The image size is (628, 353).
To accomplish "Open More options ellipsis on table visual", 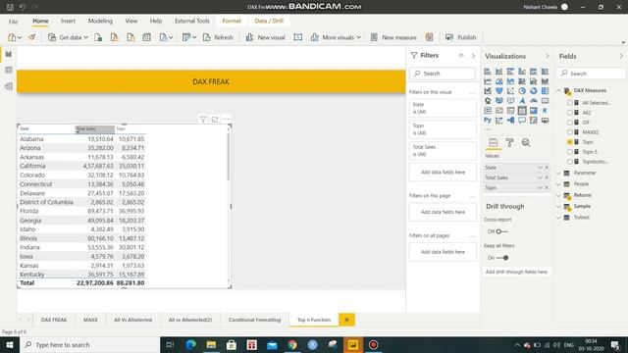I will point(227,120).
